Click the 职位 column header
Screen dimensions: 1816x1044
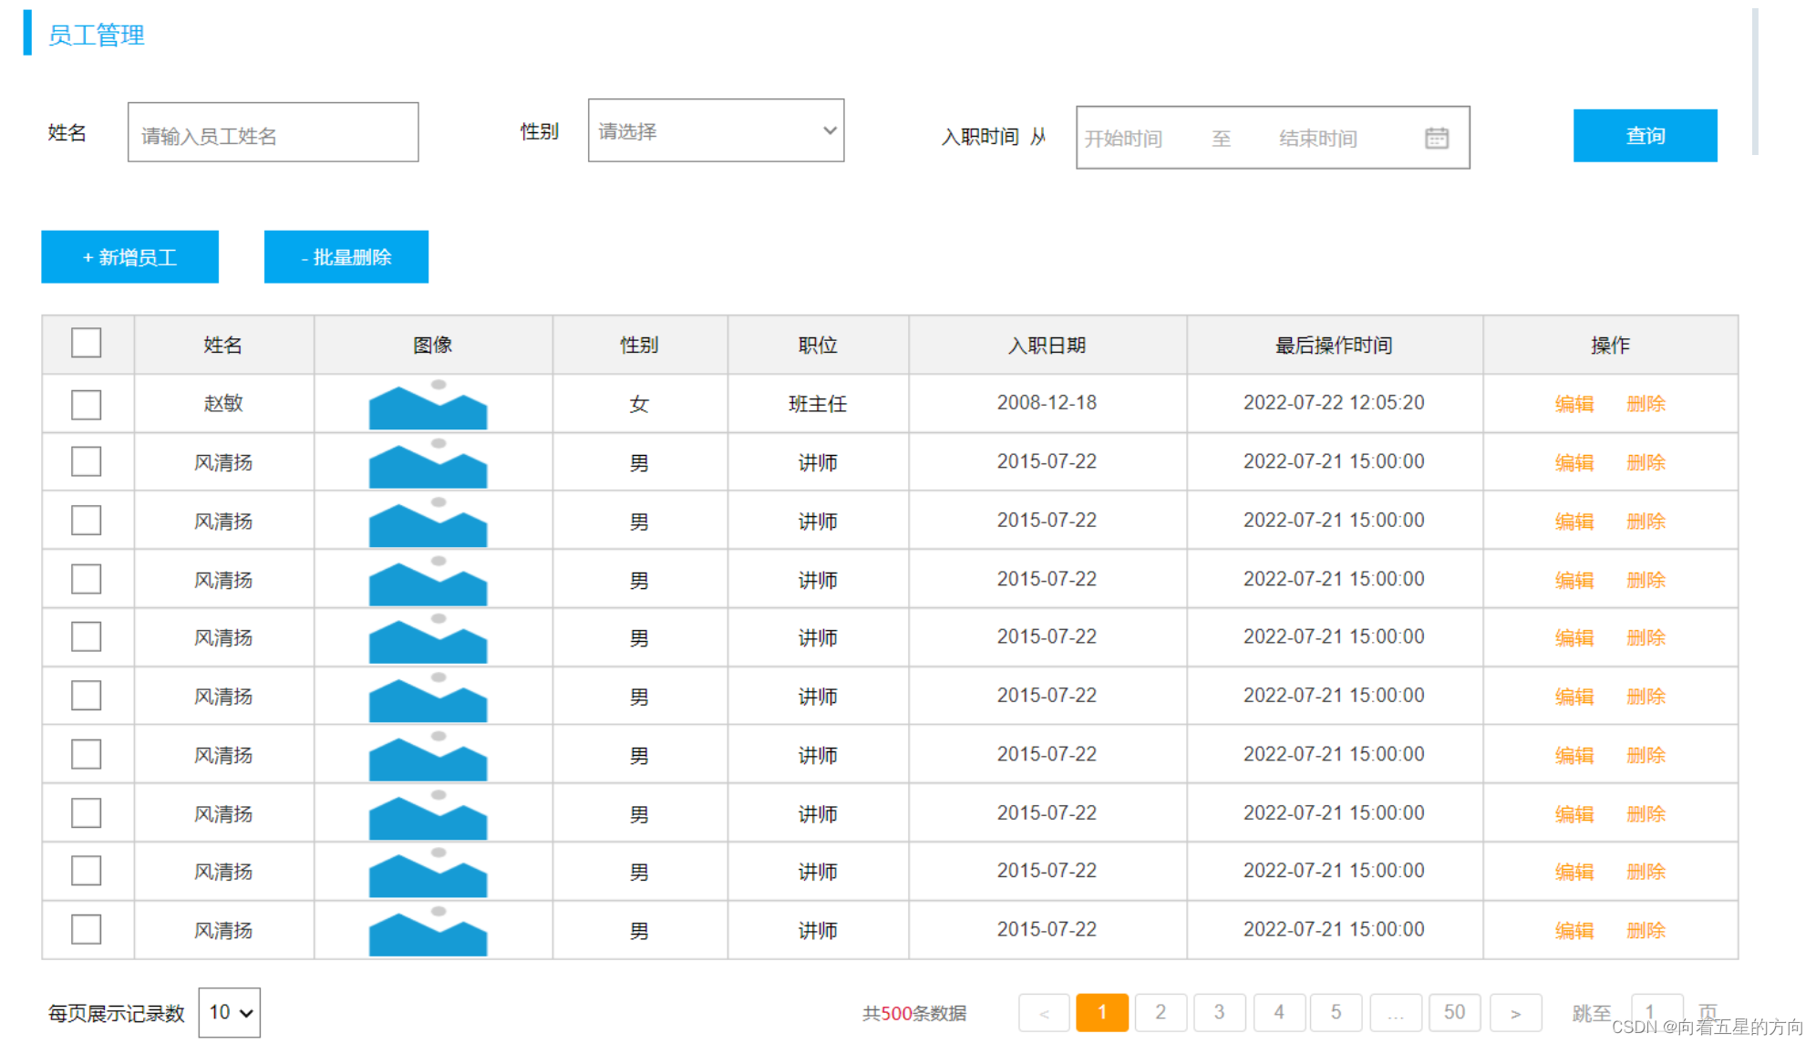point(818,345)
